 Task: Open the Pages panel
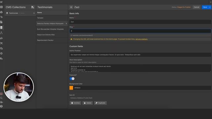pos(1,22)
